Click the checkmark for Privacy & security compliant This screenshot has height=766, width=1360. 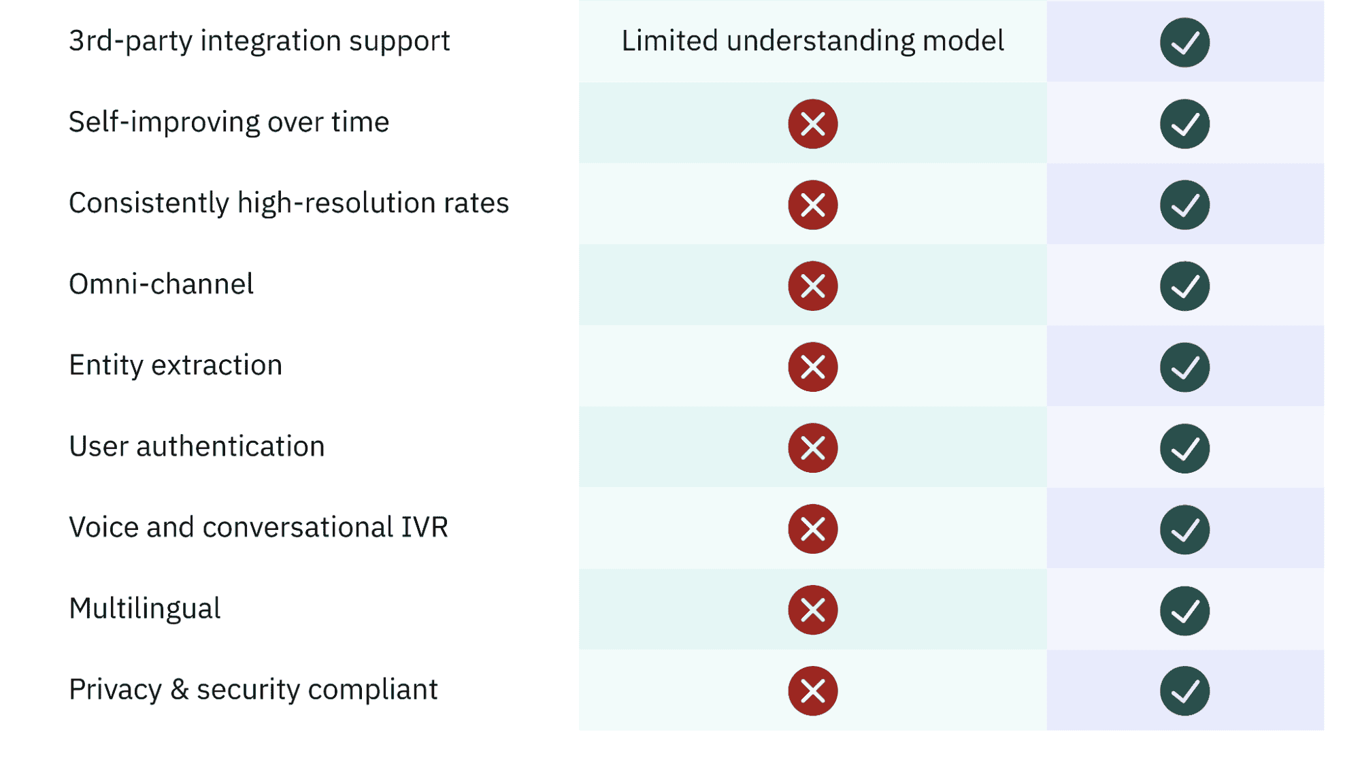click(1184, 690)
